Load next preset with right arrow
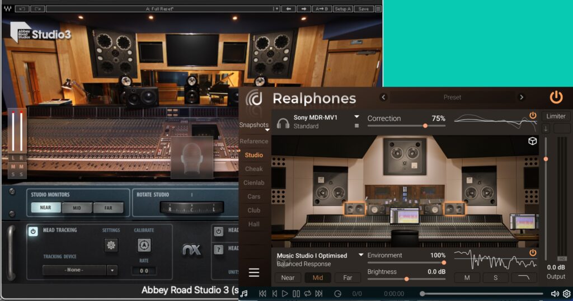The height and width of the screenshot is (301, 573). tap(304, 9)
